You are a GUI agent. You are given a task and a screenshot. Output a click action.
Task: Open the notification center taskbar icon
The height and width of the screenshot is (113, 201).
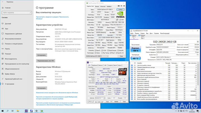198,111
